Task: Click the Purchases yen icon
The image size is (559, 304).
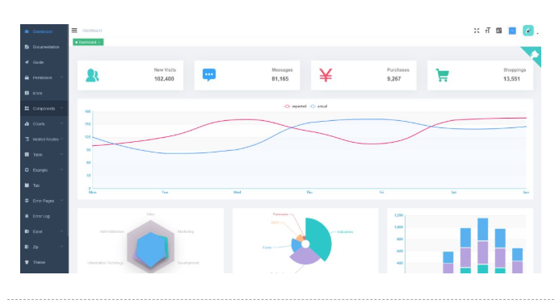Action: 326,75
